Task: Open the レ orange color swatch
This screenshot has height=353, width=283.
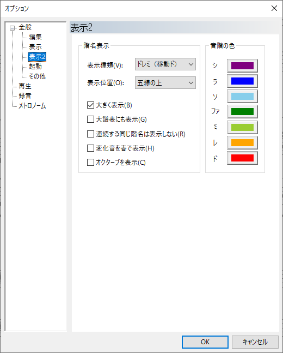Action: (x=242, y=143)
